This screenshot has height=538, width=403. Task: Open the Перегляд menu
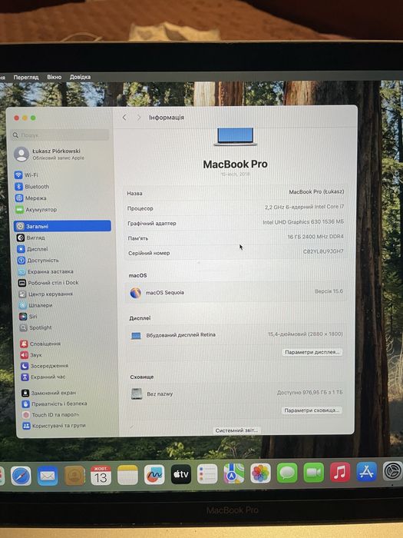26,77
